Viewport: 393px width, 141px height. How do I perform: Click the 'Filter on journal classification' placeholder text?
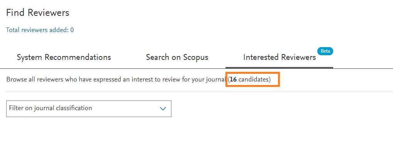click(50, 108)
